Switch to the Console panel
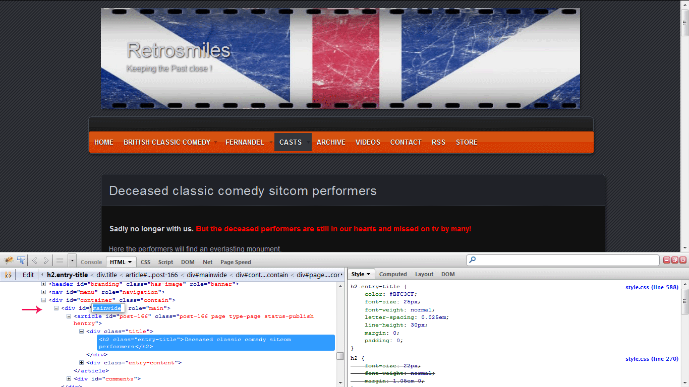The image size is (689, 387). 91,262
